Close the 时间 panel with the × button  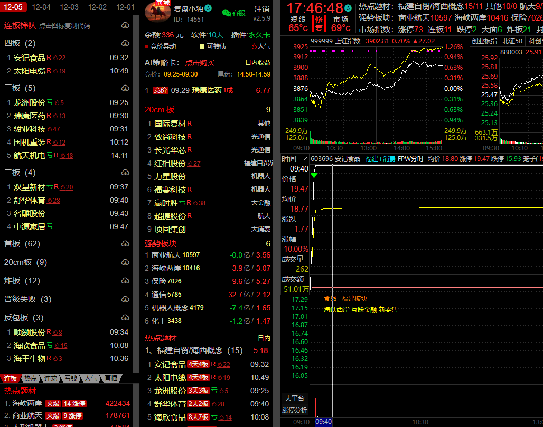click(306, 159)
